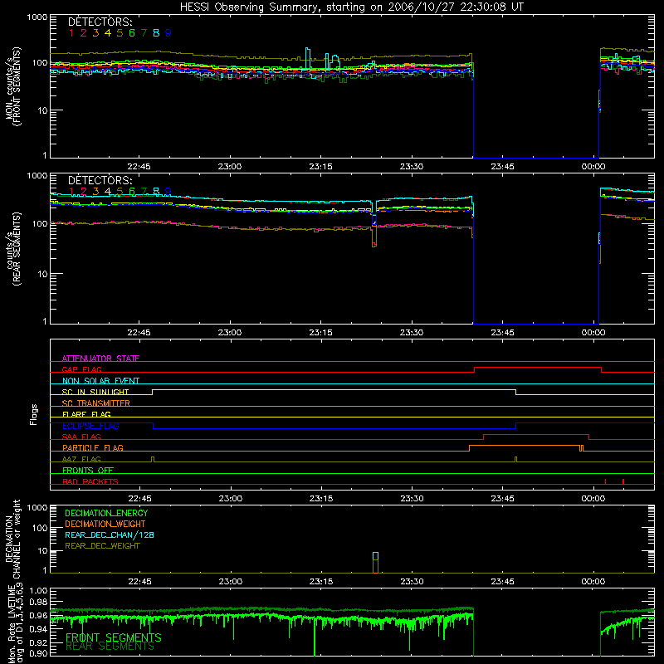Click the counts/s (REAR SEGMENTS) axis label

[13, 249]
